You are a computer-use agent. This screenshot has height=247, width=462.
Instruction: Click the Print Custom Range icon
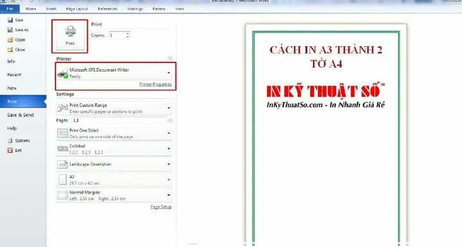coord(62,108)
